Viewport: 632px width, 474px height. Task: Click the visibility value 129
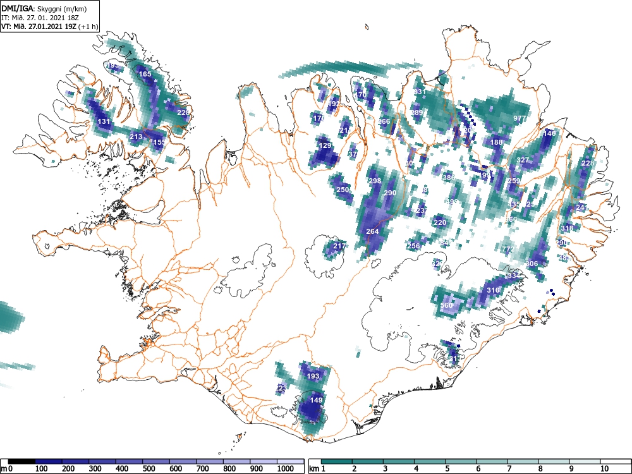pos(325,145)
